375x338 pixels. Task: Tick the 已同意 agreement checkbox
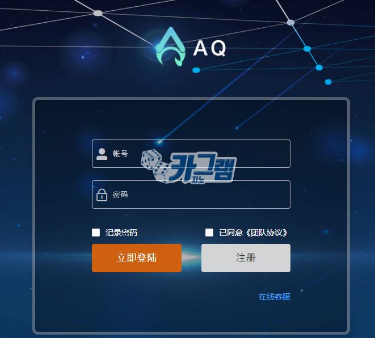pyautogui.click(x=209, y=233)
